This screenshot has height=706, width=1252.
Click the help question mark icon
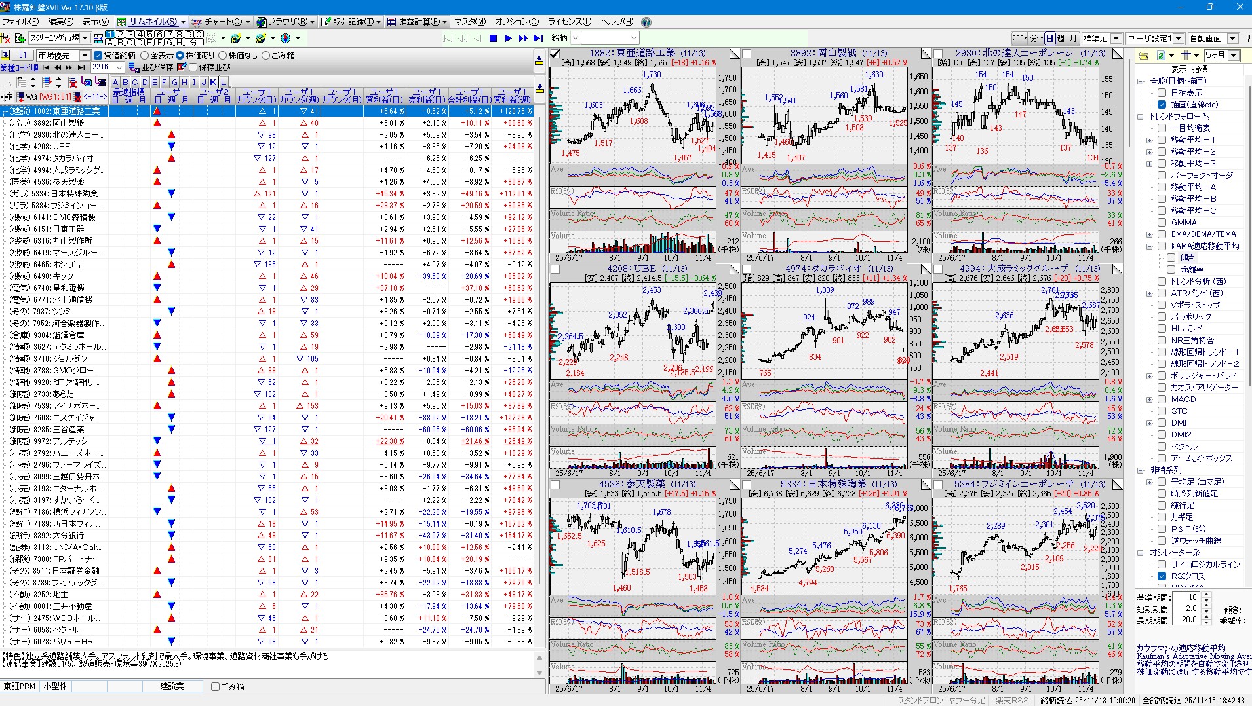(646, 22)
